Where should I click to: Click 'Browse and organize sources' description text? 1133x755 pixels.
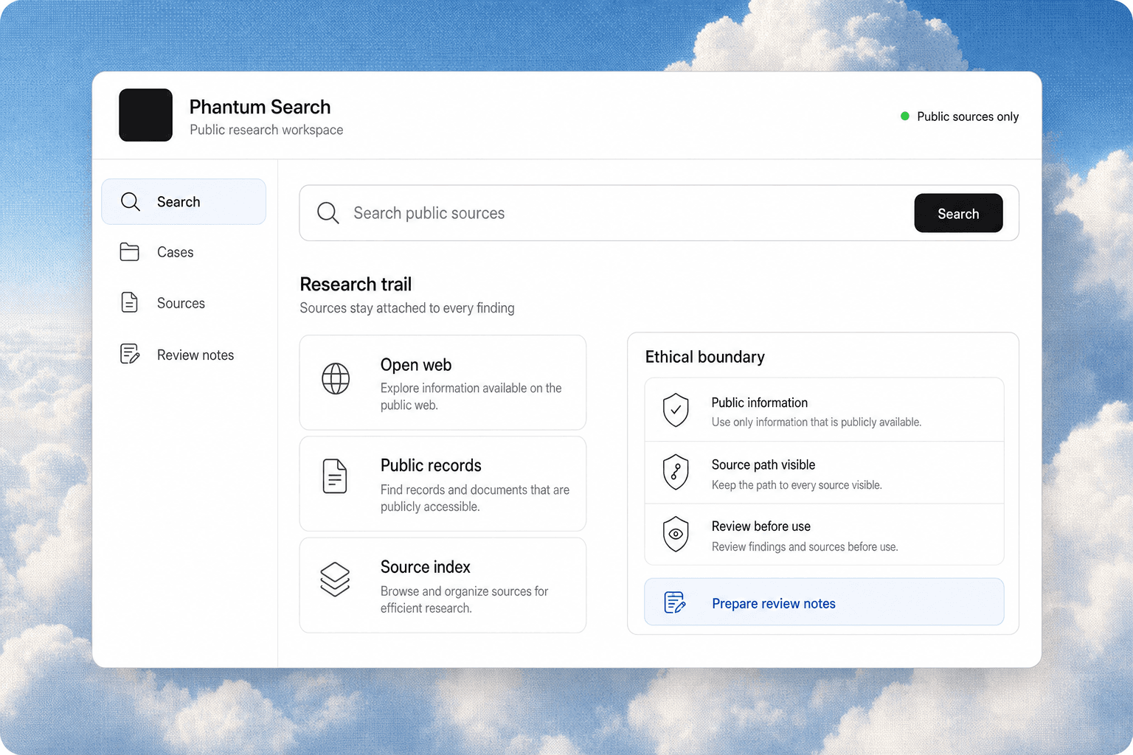[x=465, y=599]
